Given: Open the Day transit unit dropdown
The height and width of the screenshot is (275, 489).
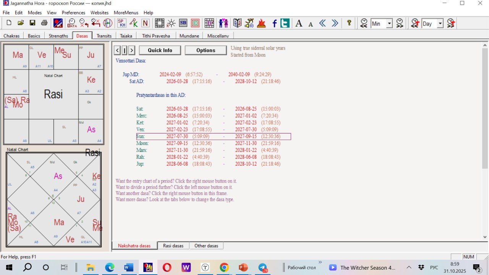Looking at the screenshot, I should (440, 24).
